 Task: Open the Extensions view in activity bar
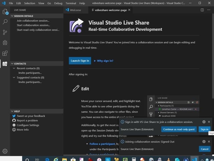click(5, 53)
